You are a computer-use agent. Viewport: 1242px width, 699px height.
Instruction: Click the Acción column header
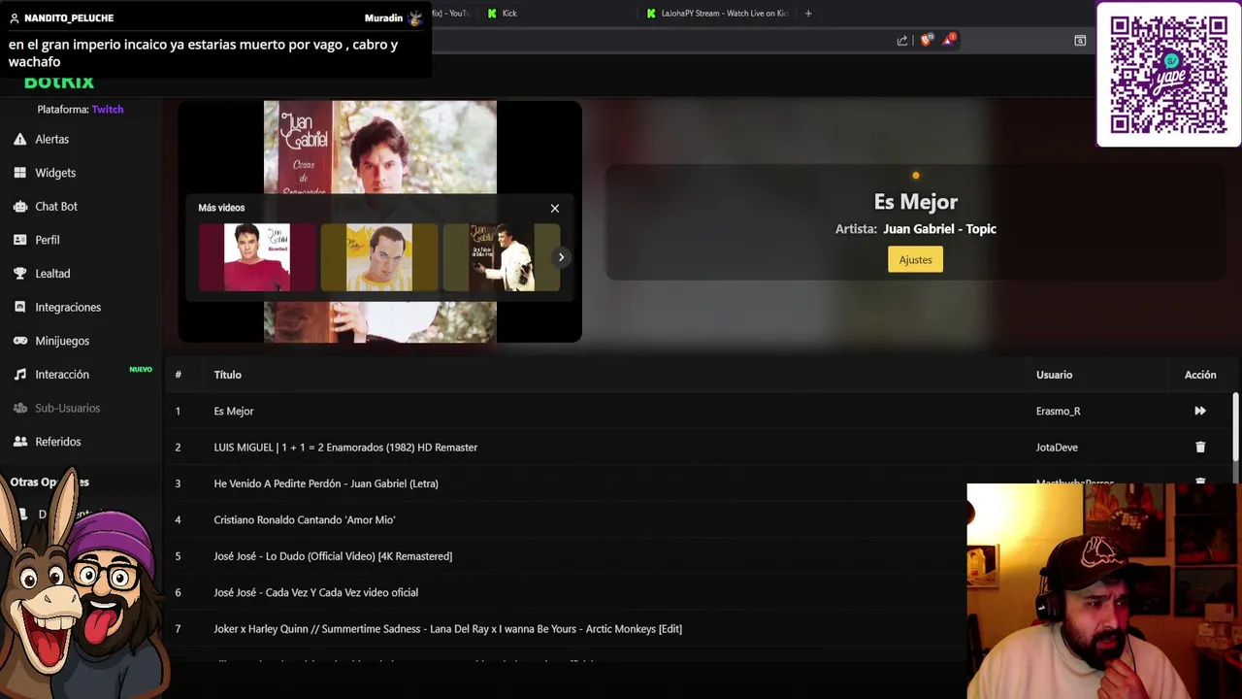(1200, 375)
